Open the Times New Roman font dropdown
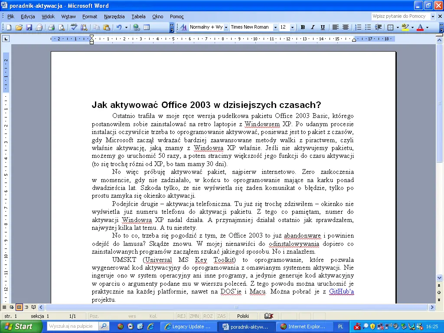Image resolution: width=444 pixels, height=333 pixels. pyautogui.click(x=276, y=27)
